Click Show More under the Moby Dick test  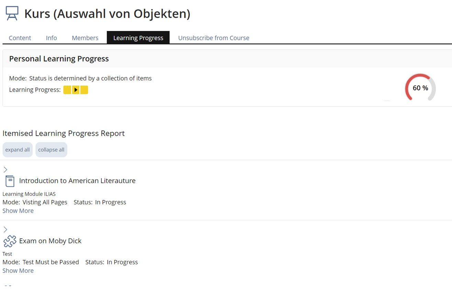(18, 271)
